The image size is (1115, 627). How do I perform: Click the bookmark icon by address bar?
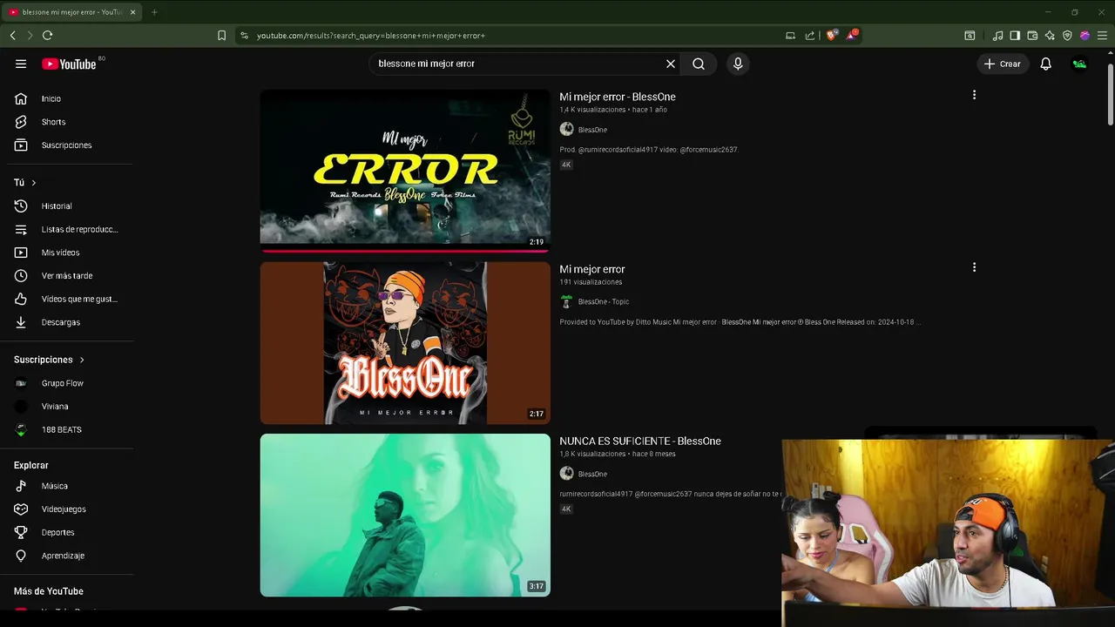tap(221, 36)
